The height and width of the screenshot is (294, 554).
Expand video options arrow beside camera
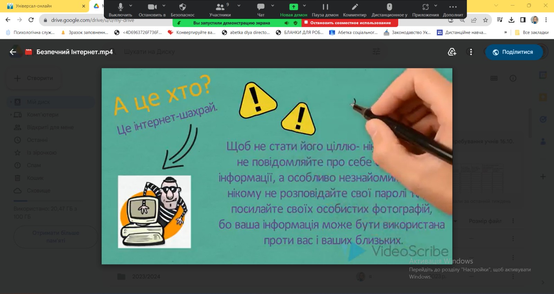(164, 6)
